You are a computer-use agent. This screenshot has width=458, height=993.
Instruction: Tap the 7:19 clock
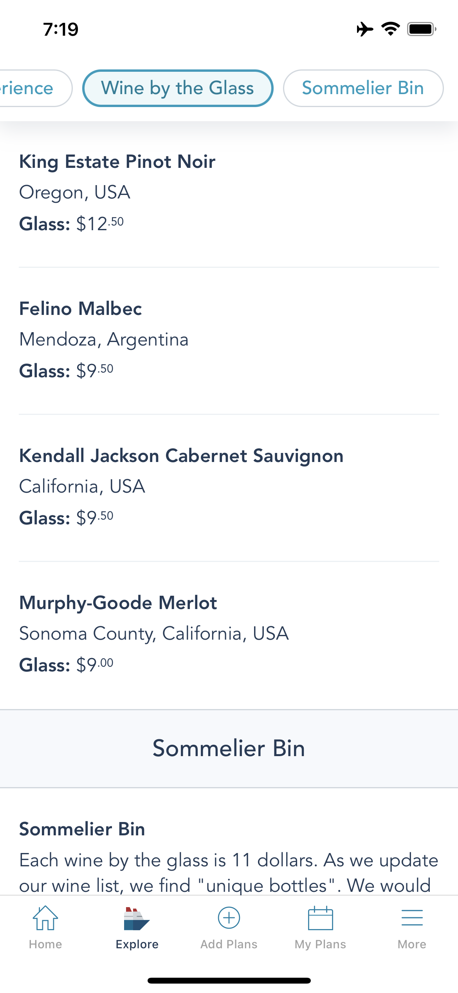point(61,29)
